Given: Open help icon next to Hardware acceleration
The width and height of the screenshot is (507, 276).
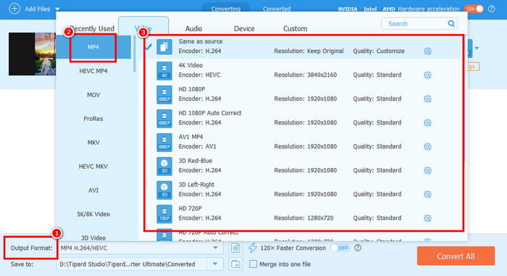Looking at the screenshot, I should pyautogui.click(x=492, y=9).
